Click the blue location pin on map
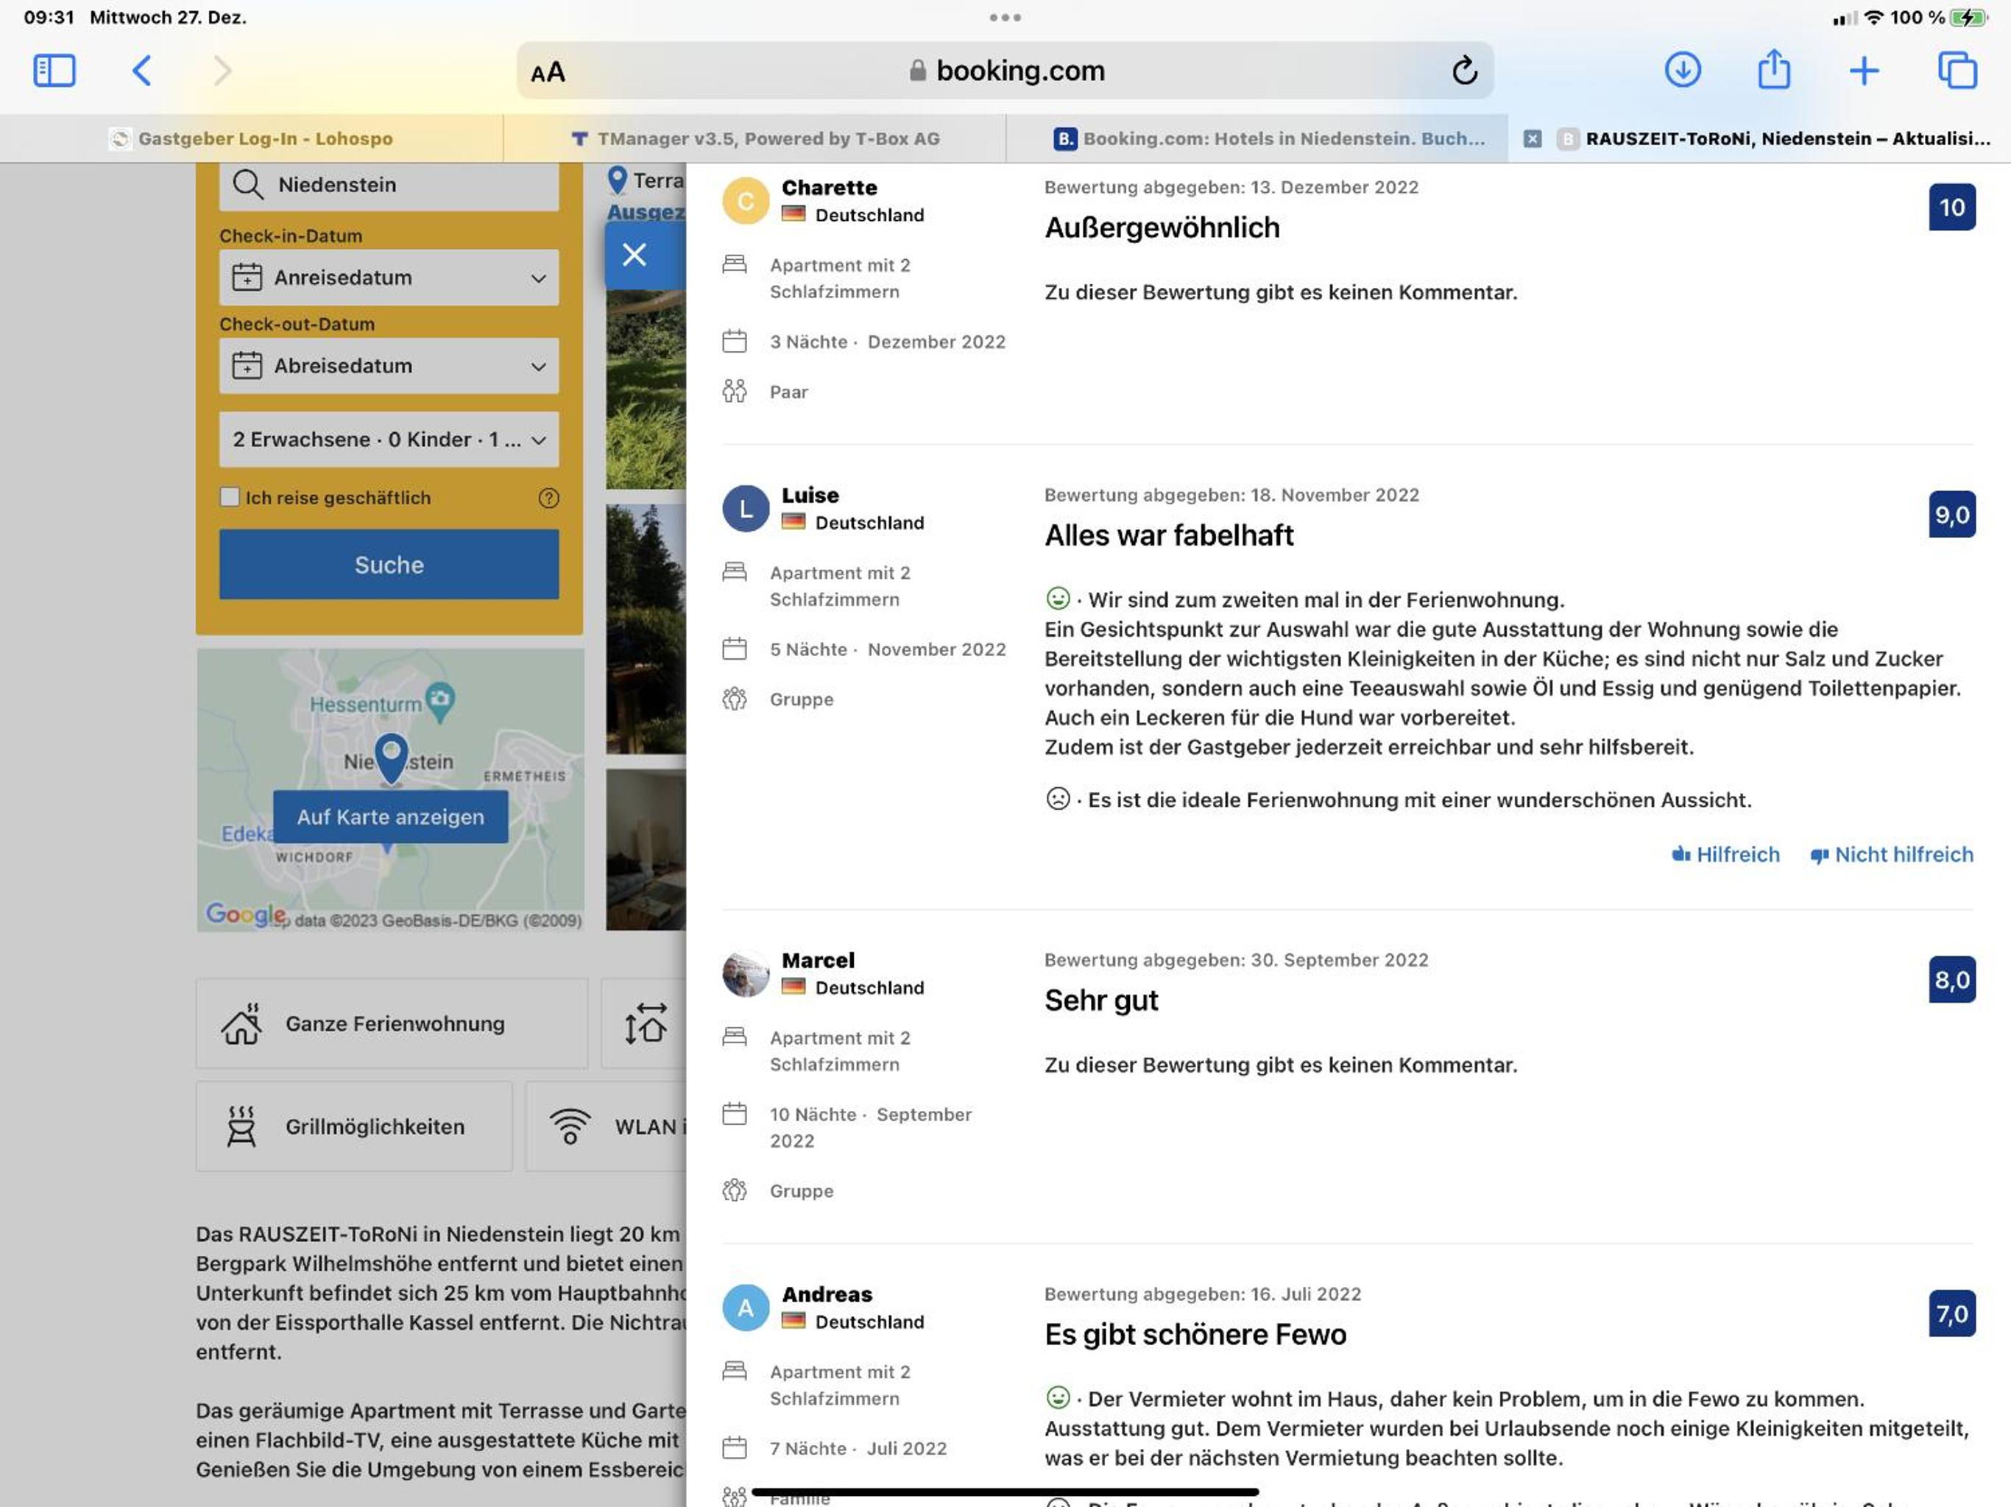 click(391, 758)
